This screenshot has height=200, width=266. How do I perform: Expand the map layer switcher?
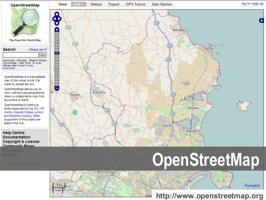coord(261,20)
